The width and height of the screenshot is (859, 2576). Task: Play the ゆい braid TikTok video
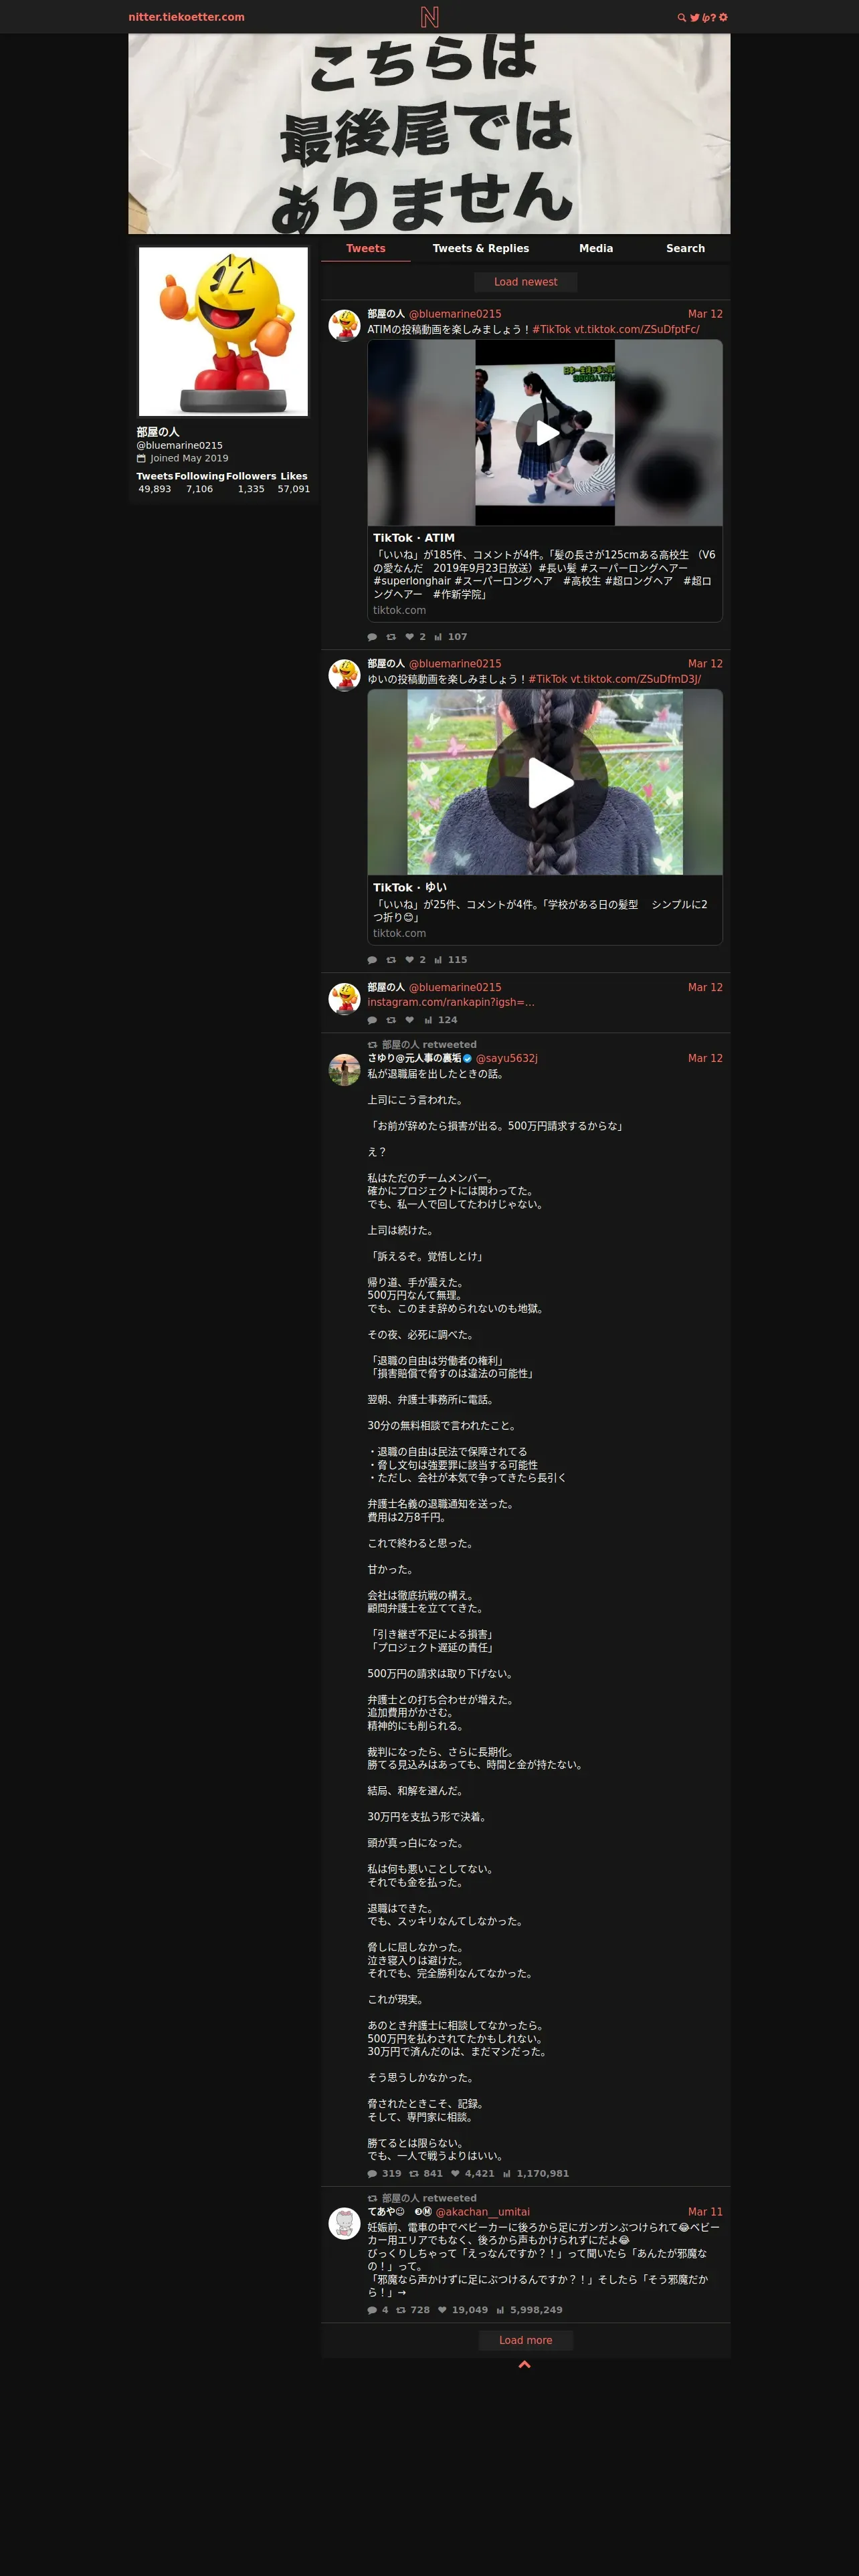pyautogui.click(x=546, y=782)
